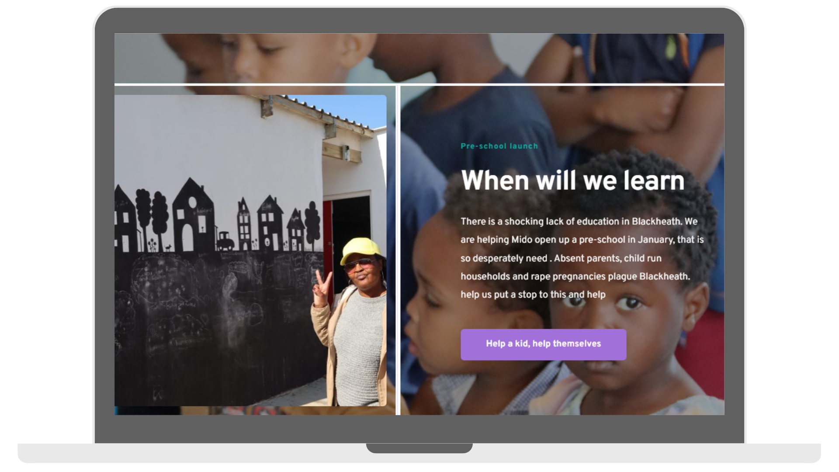
Task: Click the "When will we learn" heading
Action: click(573, 180)
